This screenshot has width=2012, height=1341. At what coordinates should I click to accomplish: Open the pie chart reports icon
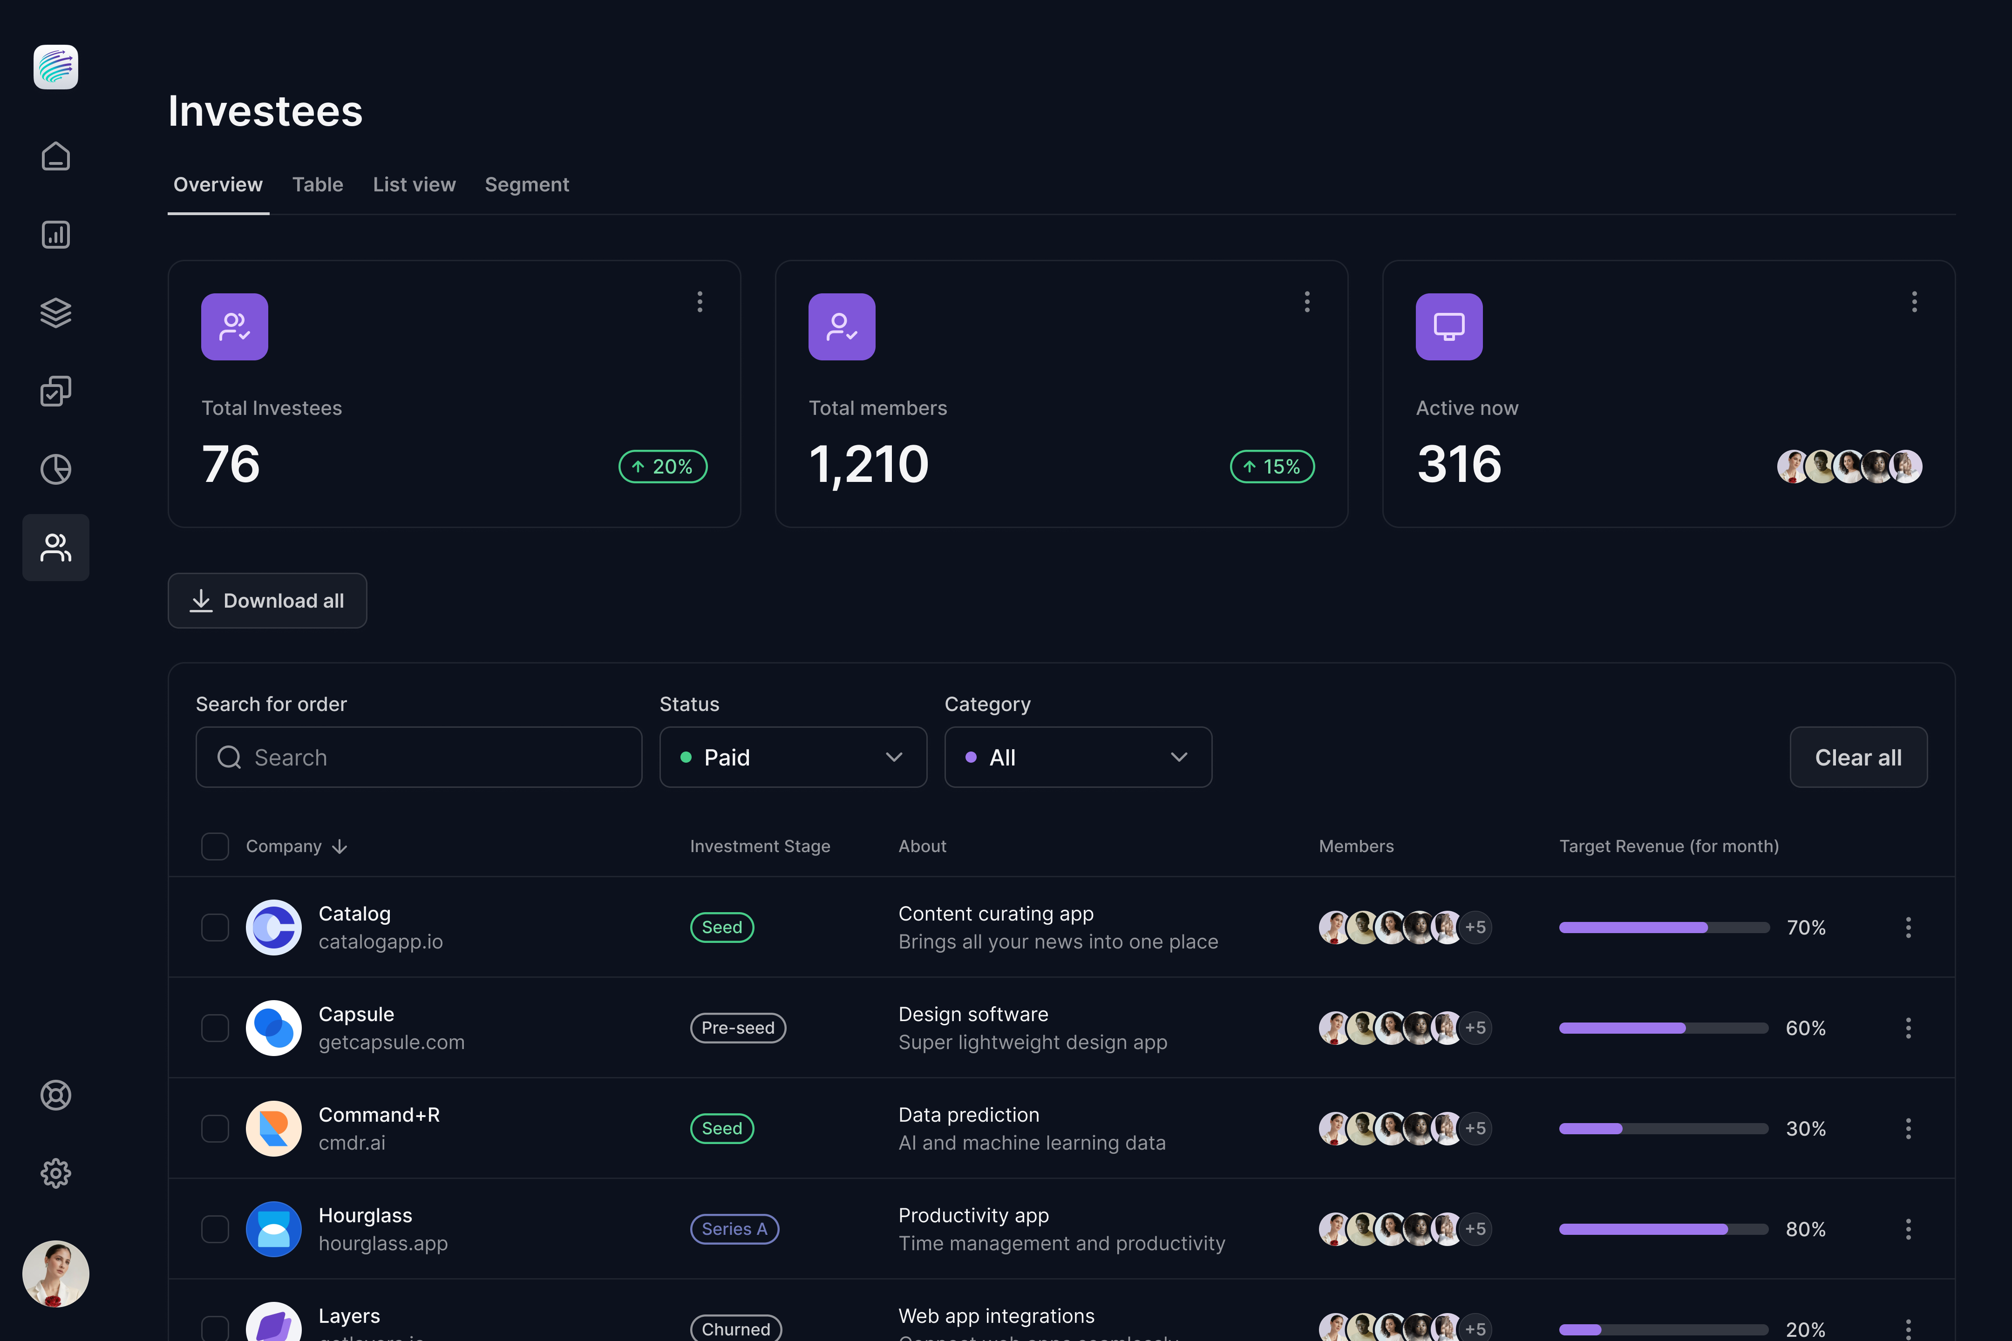(55, 469)
